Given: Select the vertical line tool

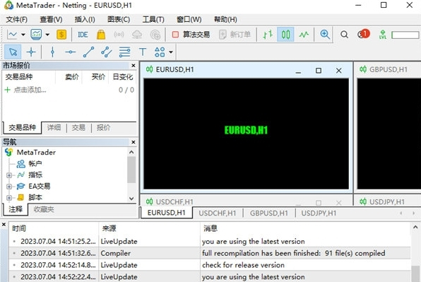Looking at the screenshot, I should (52, 52).
